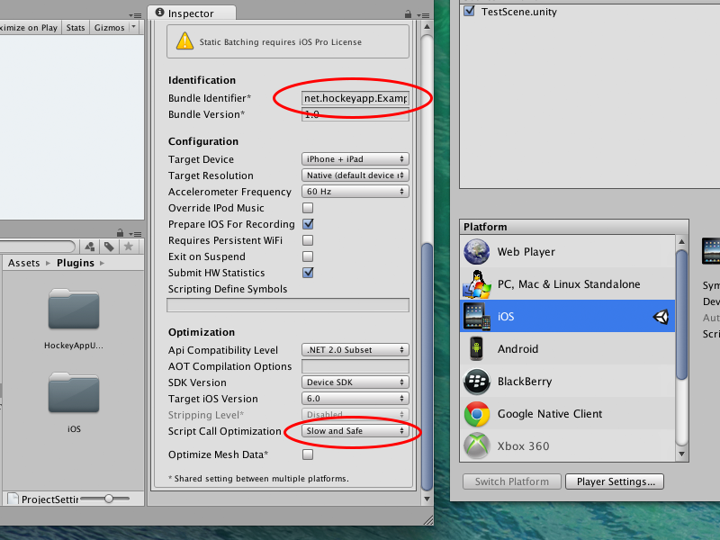720x540 pixels.
Task: Click the Bundle Identifier input field
Action: (355, 98)
